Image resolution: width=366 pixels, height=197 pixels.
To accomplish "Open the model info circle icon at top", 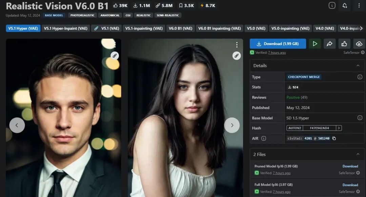I will [x=332, y=5].
